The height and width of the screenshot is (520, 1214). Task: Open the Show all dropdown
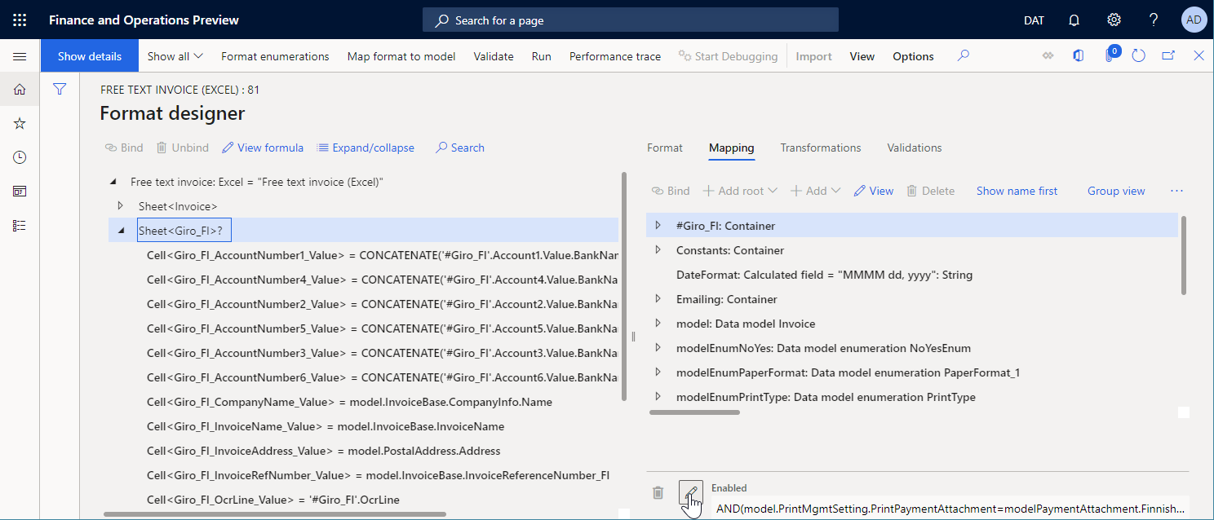point(175,55)
